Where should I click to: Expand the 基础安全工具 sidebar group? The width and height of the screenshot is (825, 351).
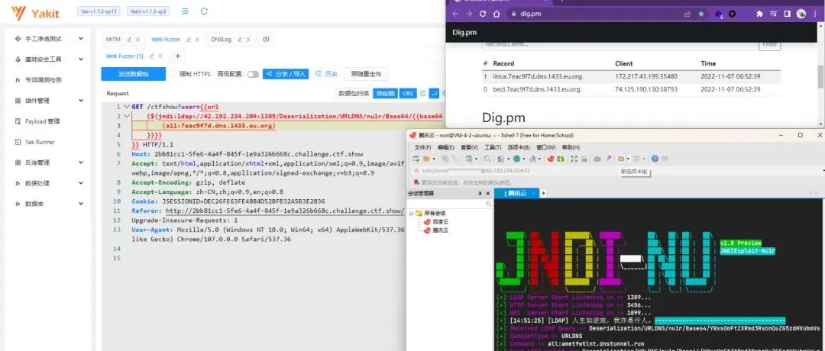pyautogui.click(x=49, y=59)
